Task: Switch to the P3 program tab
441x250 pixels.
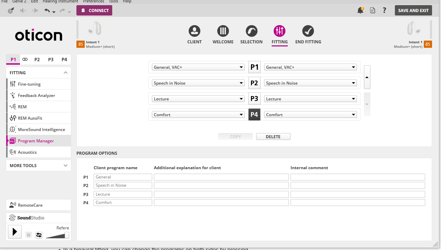Action: point(51,59)
